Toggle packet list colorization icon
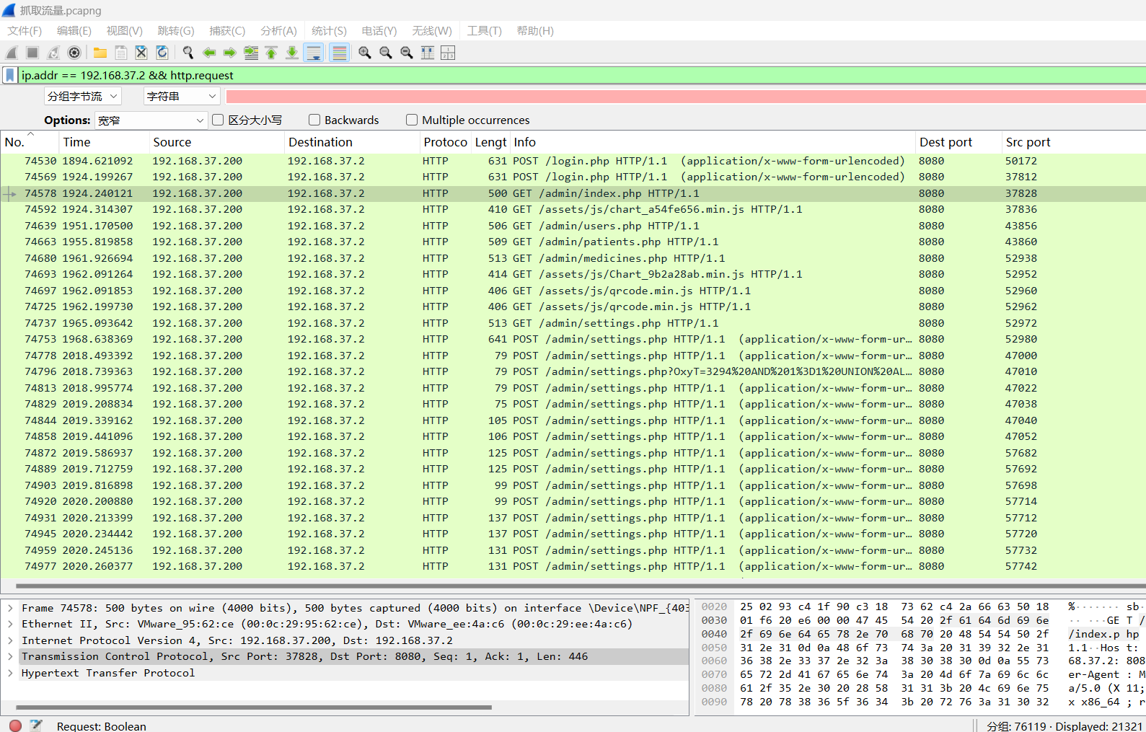This screenshot has height=732, width=1146. click(x=339, y=53)
